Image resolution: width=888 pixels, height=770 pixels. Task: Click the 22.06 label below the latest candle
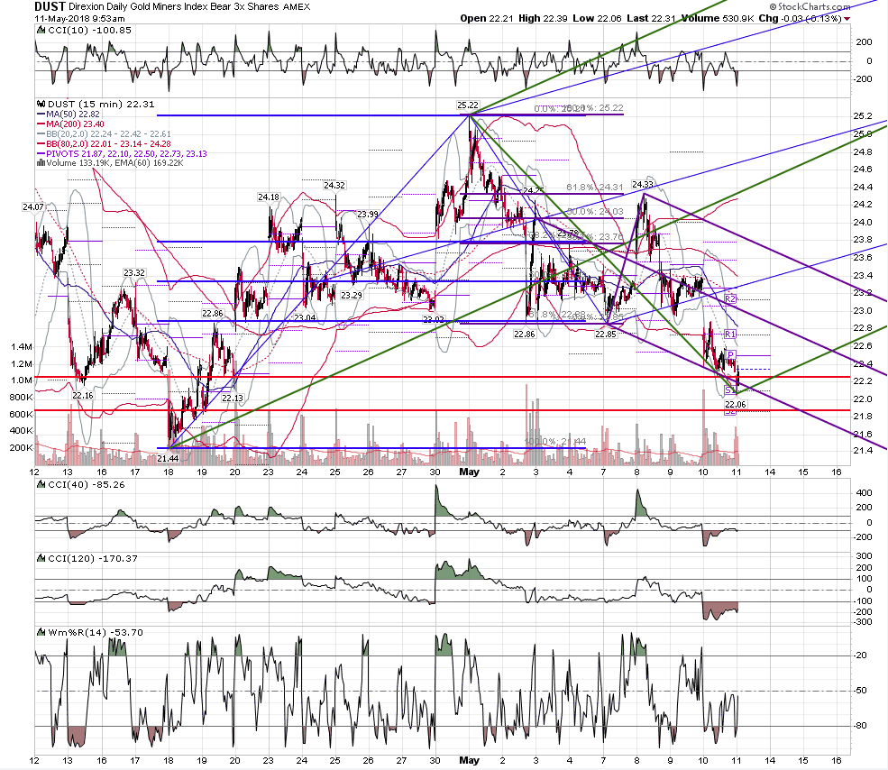[x=736, y=404]
